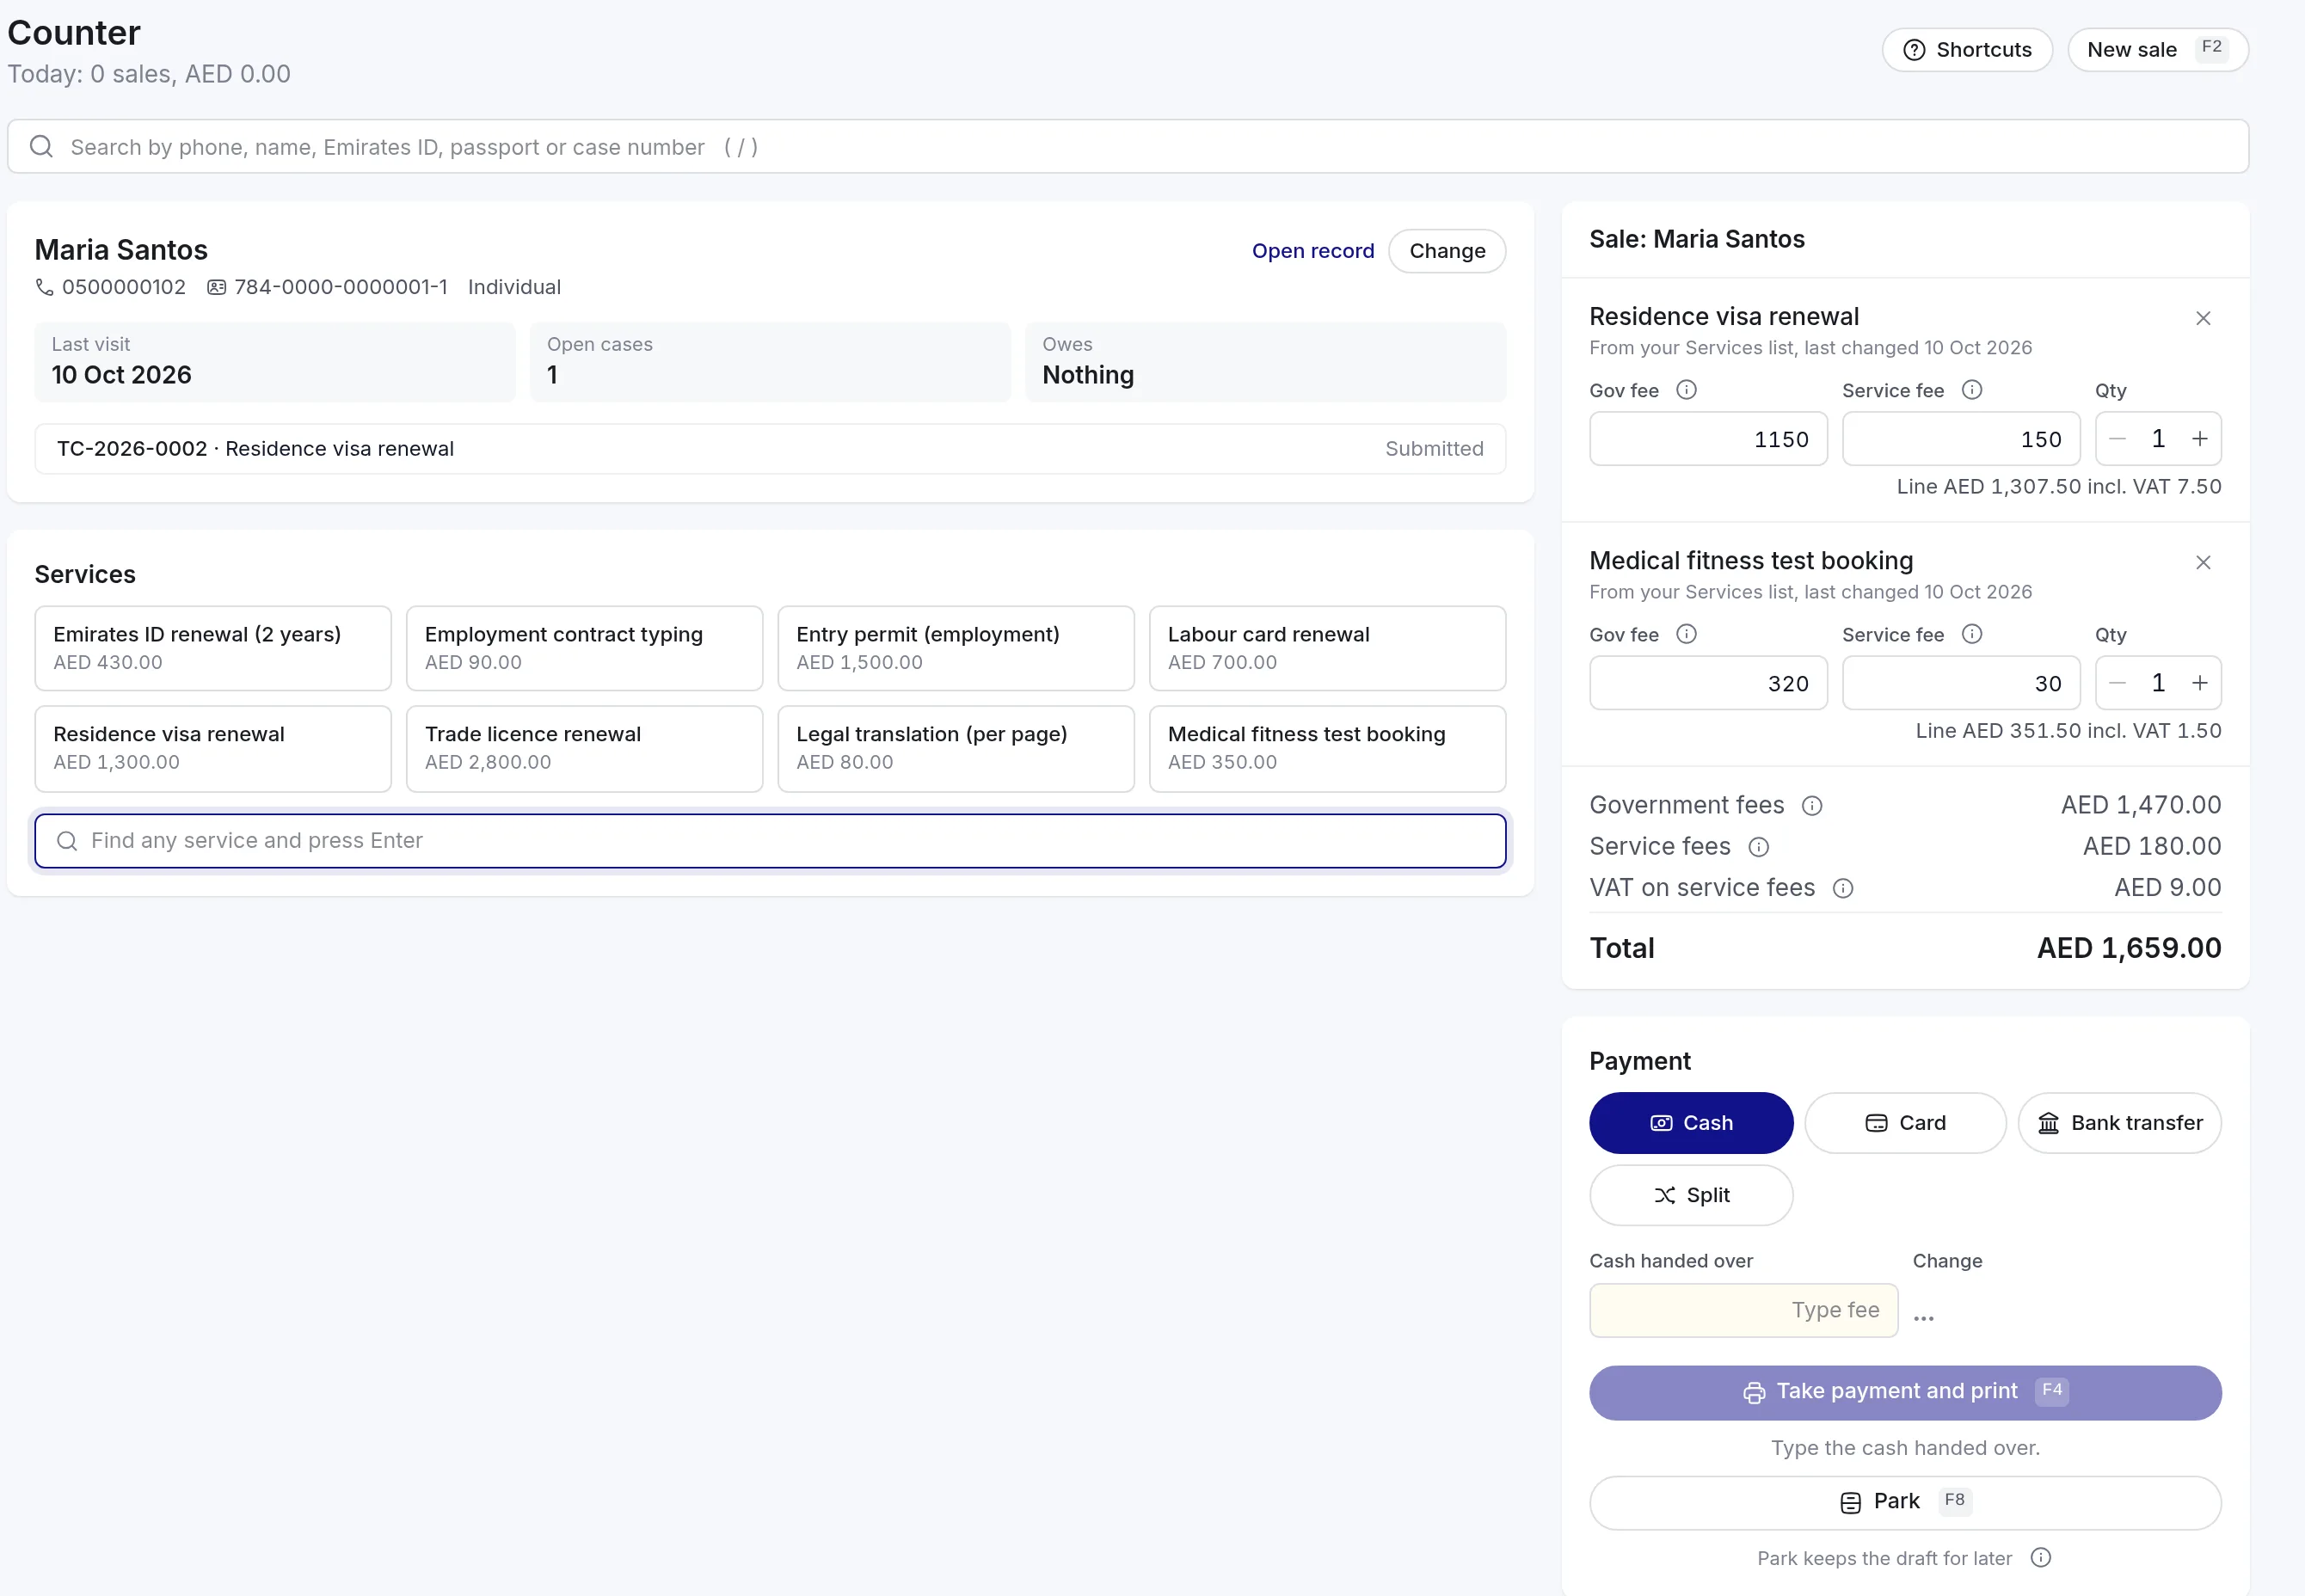Focus the customer search field
This screenshot has height=1596, width=2305.
coord(1127,147)
